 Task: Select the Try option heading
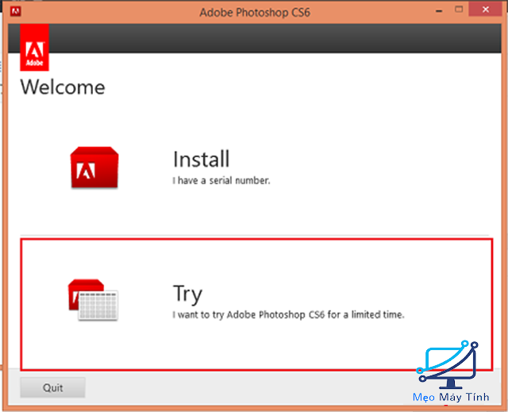pyautogui.click(x=187, y=294)
